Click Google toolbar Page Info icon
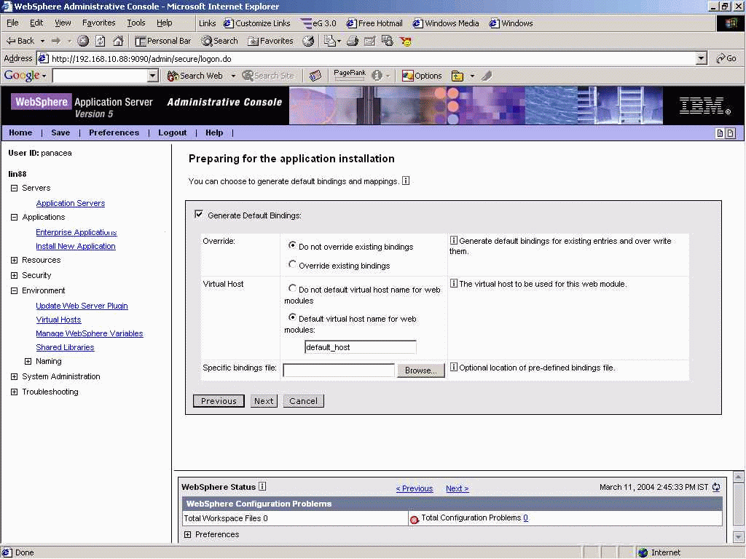746x559 pixels. point(377,76)
